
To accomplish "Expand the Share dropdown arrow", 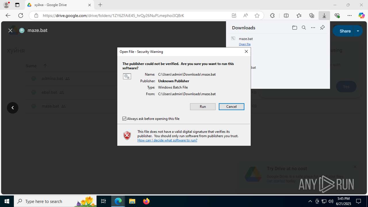I will tap(358, 31).
